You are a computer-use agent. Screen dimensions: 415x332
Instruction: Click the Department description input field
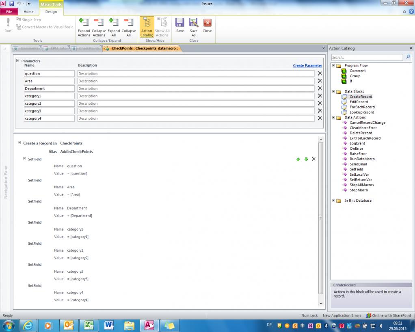(195, 88)
